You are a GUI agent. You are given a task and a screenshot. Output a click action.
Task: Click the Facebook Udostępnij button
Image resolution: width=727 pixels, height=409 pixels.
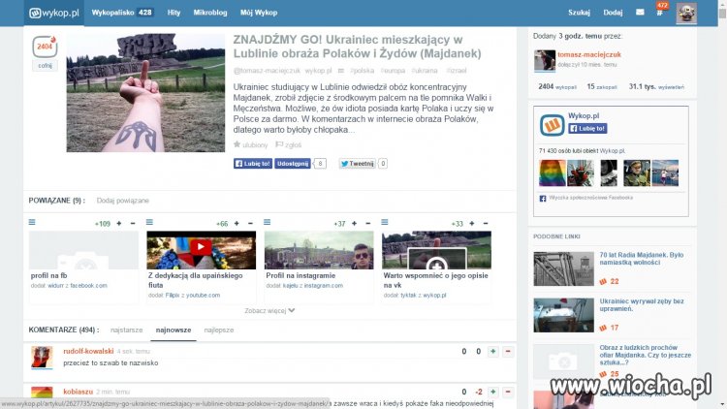tap(293, 163)
